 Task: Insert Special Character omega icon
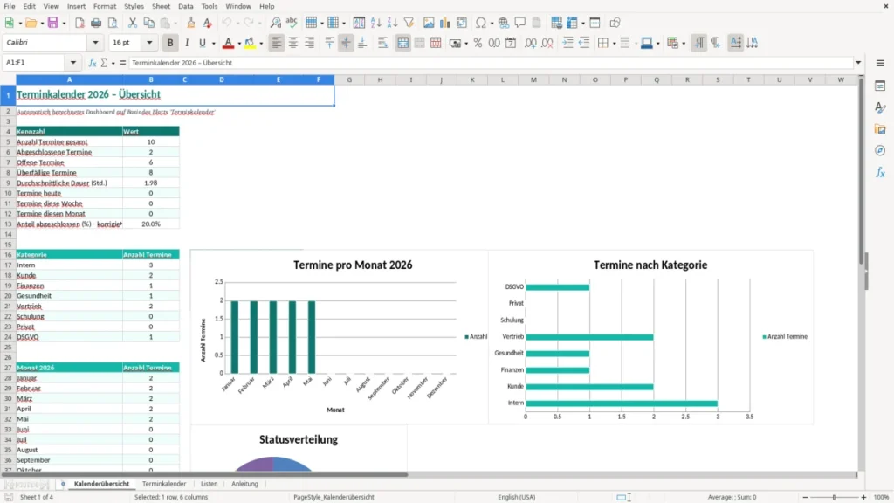pos(481,23)
